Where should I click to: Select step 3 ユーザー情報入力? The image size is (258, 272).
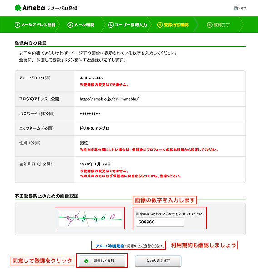(128, 25)
